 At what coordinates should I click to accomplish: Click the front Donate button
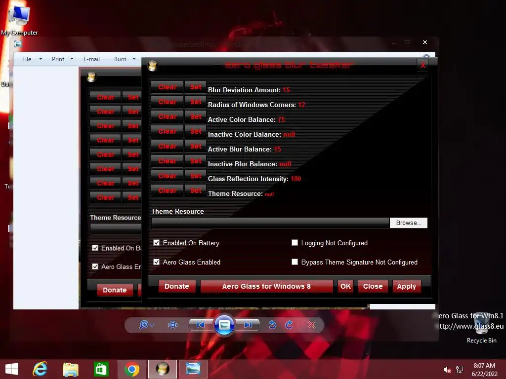coord(177,286)
